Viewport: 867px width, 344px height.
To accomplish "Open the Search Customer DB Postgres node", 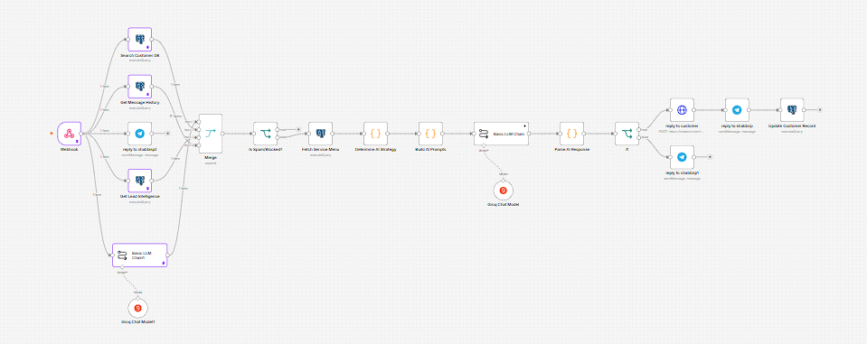I will coord(140,39).
